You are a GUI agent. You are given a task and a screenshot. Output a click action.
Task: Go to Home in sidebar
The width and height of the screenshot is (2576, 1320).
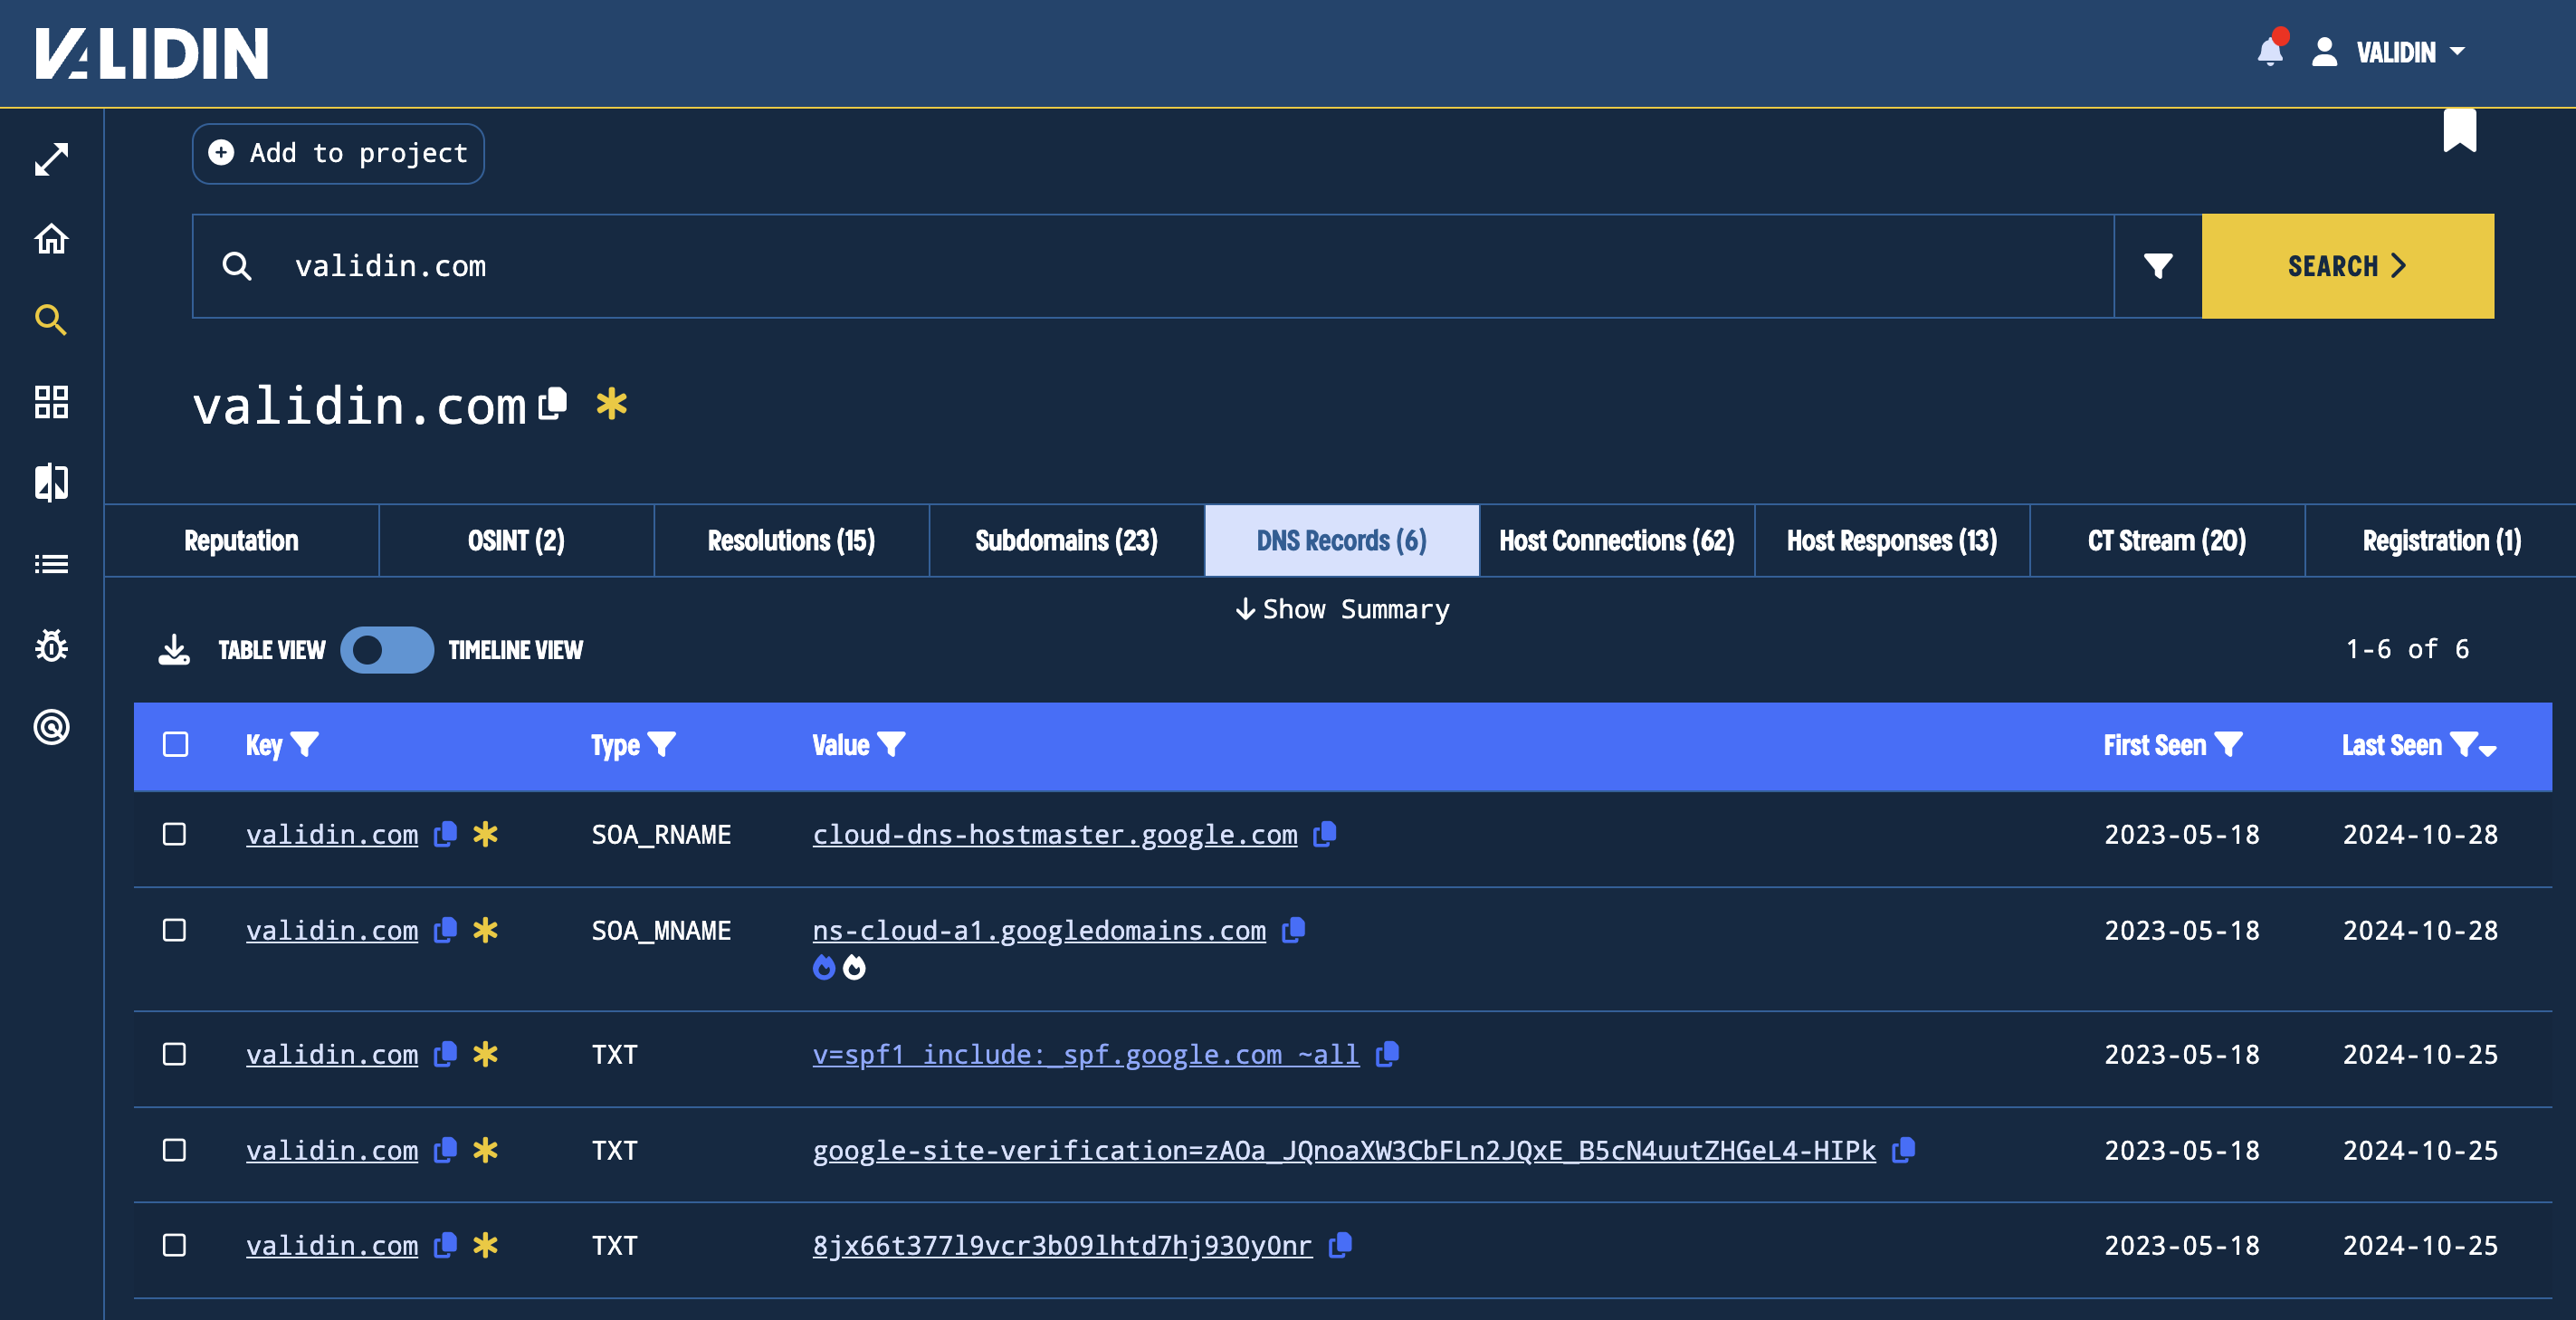[x=51, y=239]
